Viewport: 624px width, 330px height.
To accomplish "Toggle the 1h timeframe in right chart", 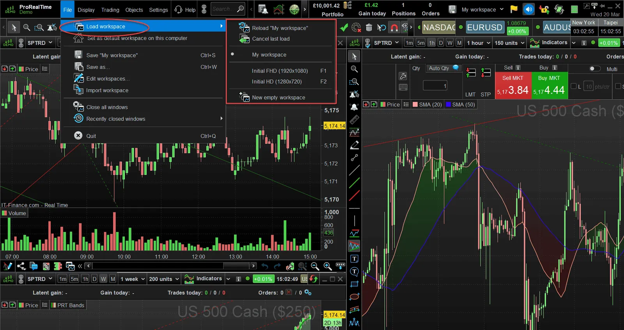I will coord(432,43).
